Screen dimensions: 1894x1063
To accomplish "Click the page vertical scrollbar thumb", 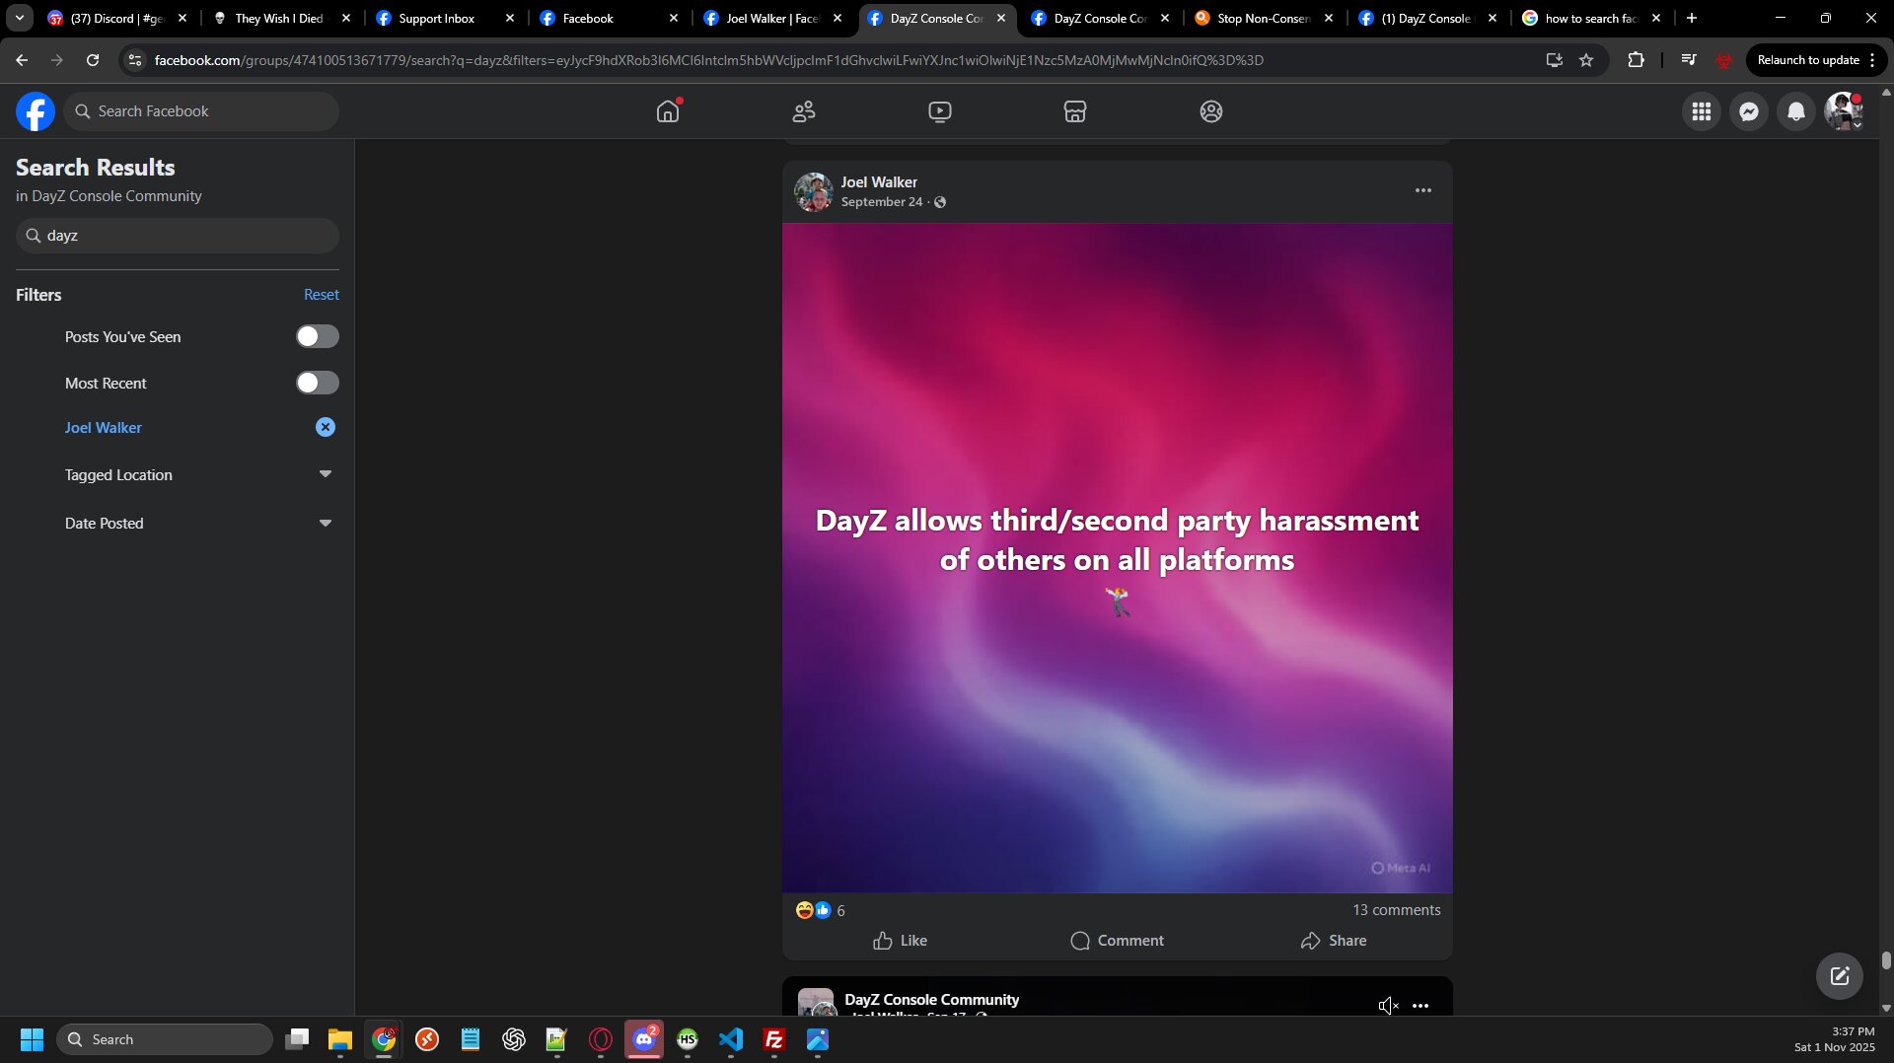I will [x=1886, y=960].
